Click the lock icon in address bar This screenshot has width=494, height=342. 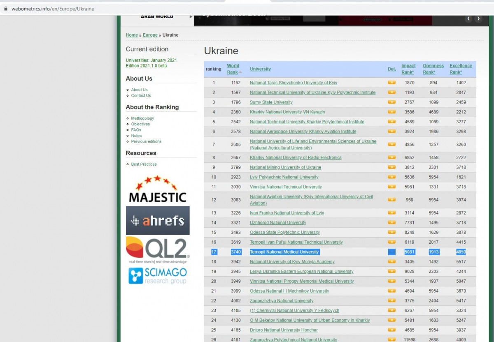tap(6, 9)
